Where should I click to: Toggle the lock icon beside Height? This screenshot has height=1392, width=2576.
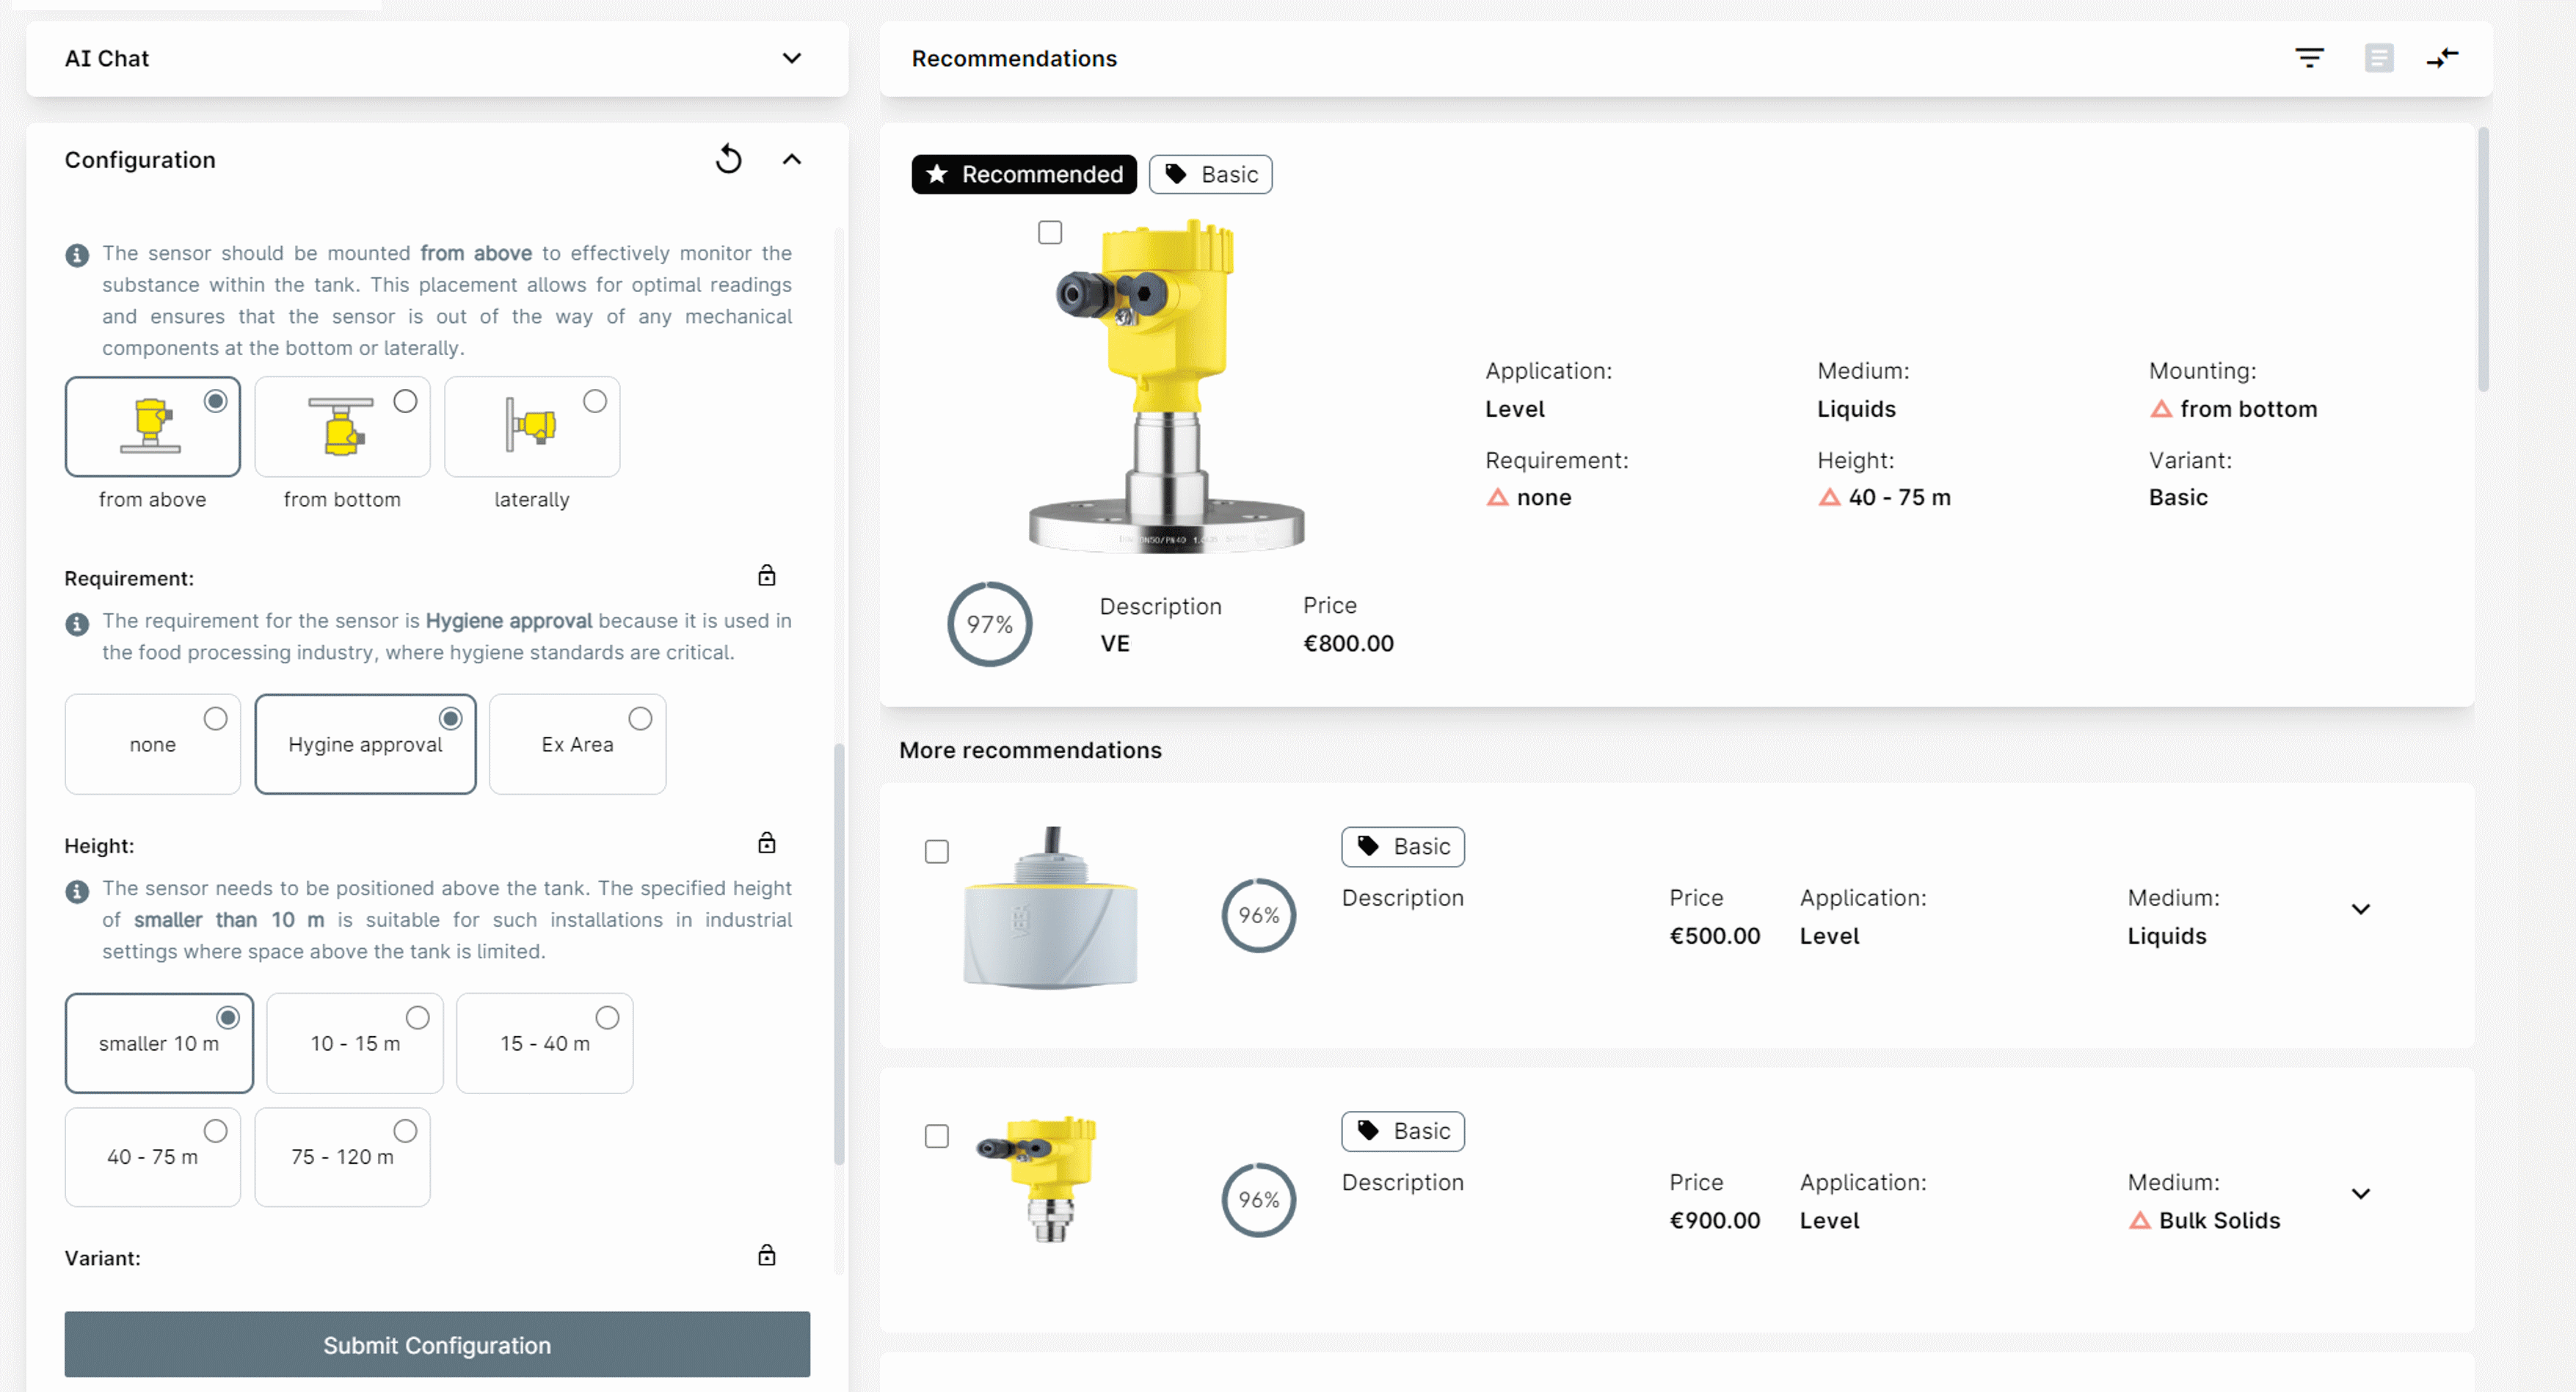766,843
